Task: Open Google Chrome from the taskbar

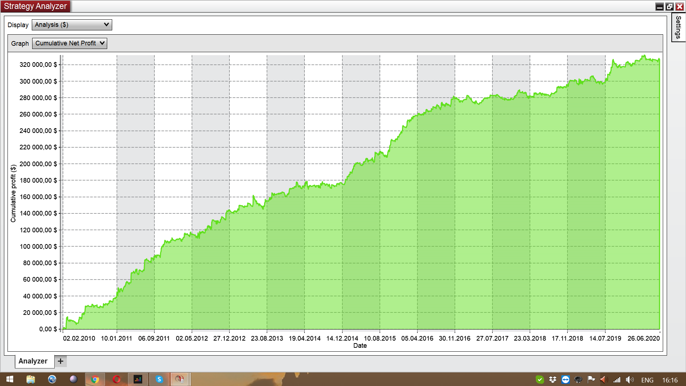Action: click(95, 379)
